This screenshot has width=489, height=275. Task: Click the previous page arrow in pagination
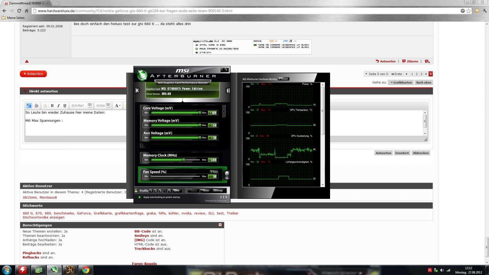point(406,74)
